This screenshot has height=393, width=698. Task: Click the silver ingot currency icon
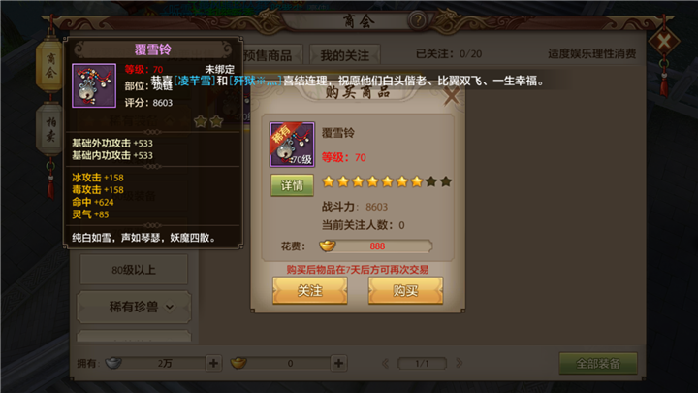click(x=113, y=363)
